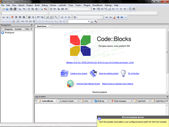Expand the incremental search text dropdown arrow
The height and width of the screenshot is (127, 169).
[102, 17]
